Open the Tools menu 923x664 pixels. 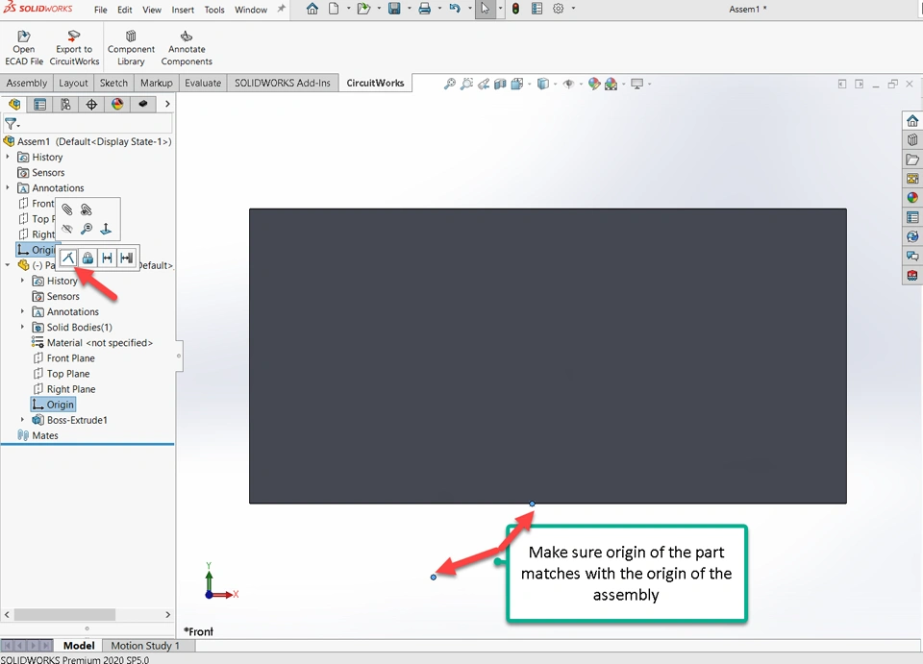(214, 10)
